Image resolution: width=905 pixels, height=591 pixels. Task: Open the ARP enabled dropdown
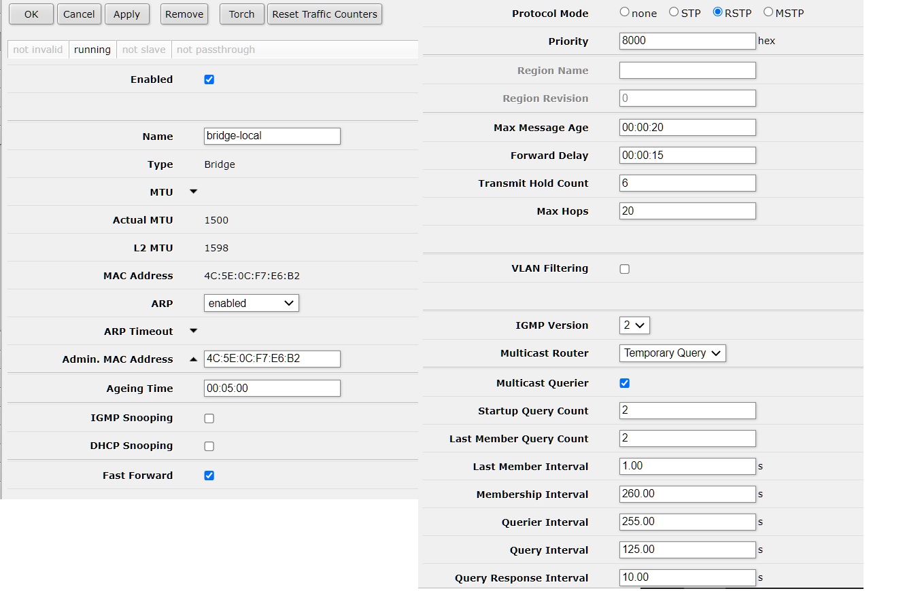251,304
